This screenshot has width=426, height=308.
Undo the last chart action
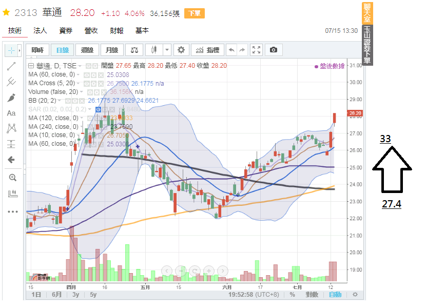click(231, 50)
